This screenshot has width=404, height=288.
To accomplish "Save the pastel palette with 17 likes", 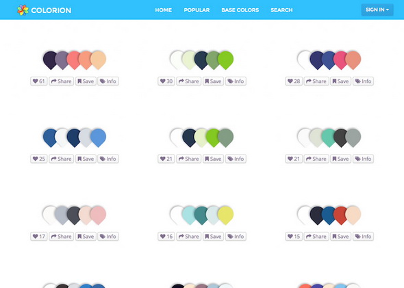I will coord(86,237).
